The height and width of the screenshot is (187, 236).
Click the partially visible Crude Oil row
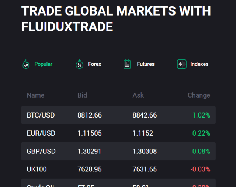[x=118, y=183]
